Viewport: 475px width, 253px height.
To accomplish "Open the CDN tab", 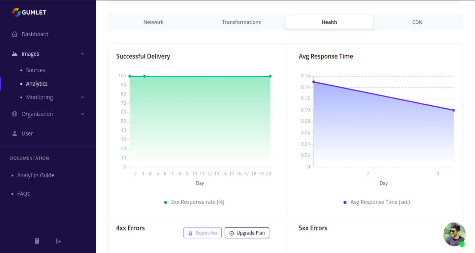I will 417,22.
